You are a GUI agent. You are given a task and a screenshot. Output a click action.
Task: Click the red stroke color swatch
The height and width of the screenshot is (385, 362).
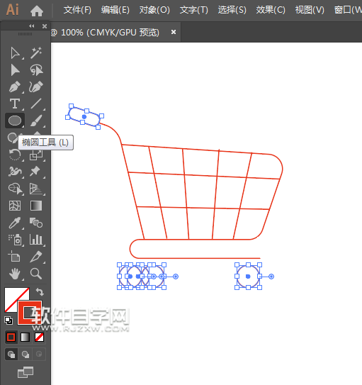click(30, 313)
